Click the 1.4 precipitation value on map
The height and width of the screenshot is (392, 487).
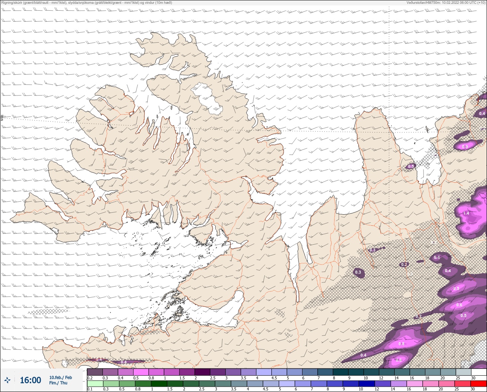click(466, 214)
